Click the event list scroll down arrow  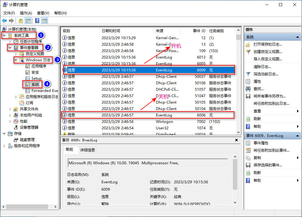point(238,132)
